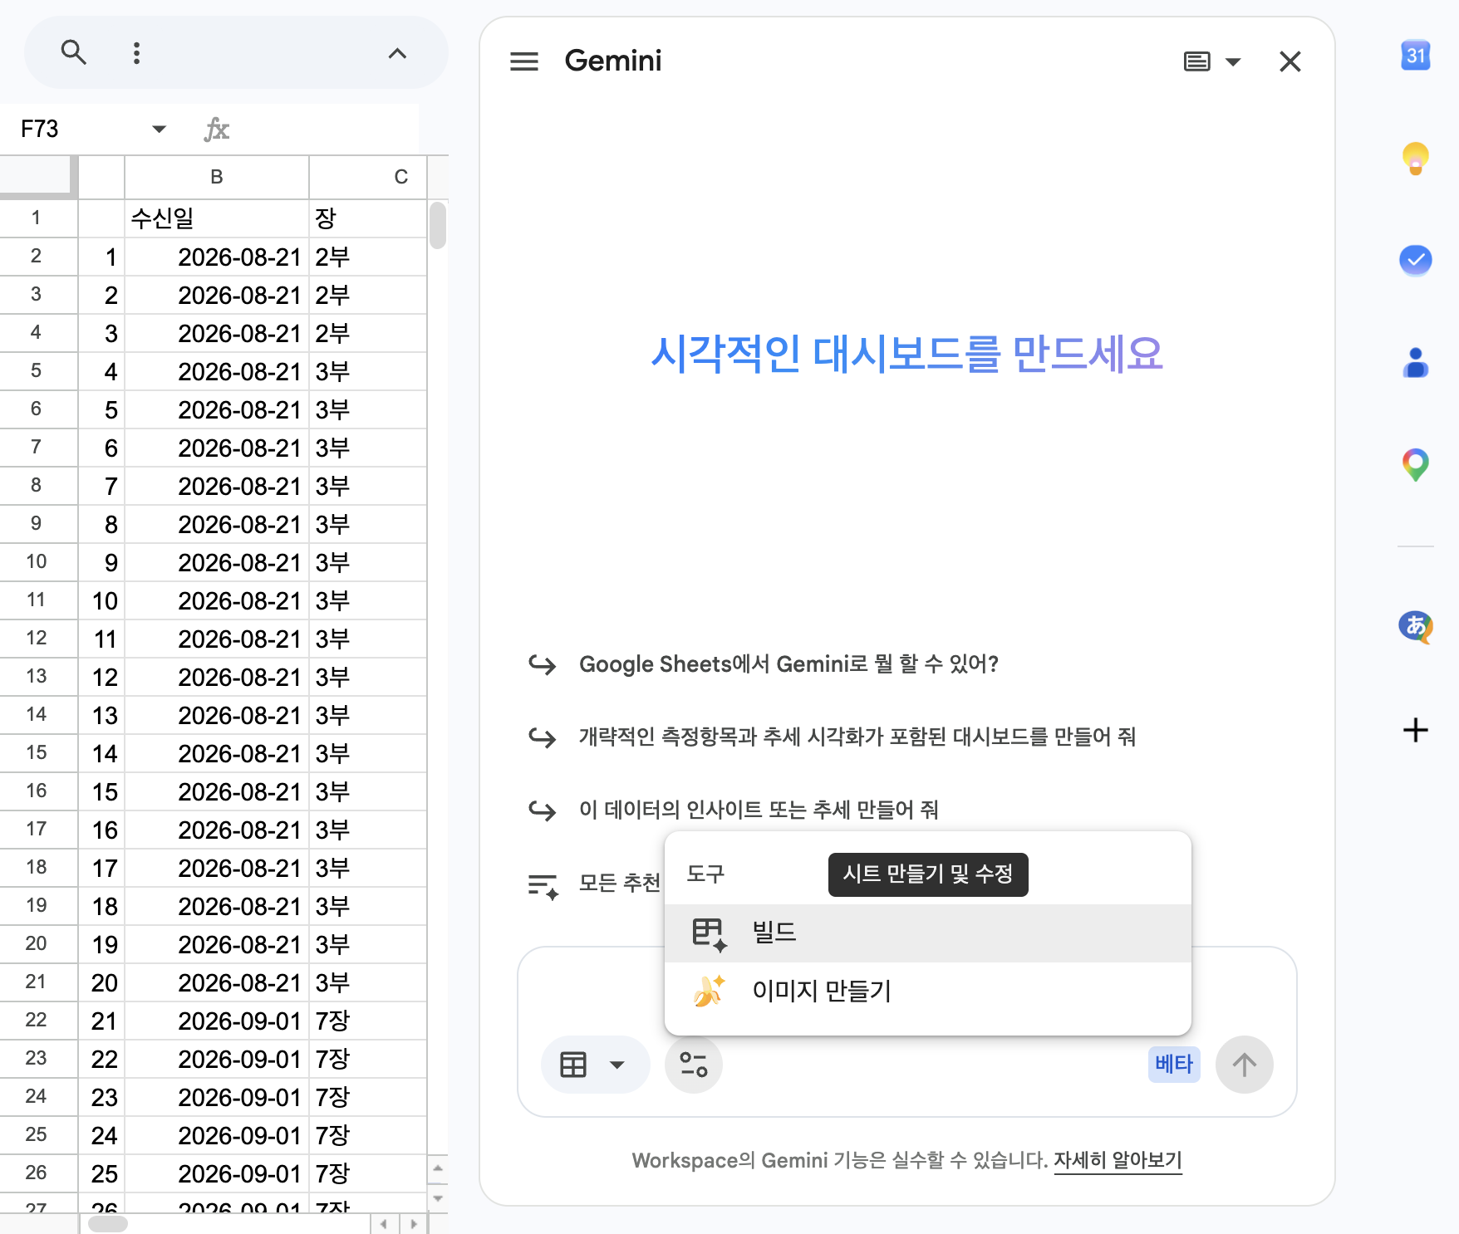Click the scroll left arrow at bottom
1459x1234 pixels.
click(383, 1223)
